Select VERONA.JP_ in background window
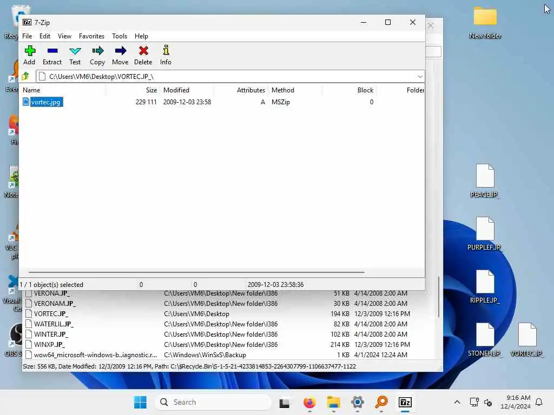The height and width of the screenshot is (415, 554). 51,293
